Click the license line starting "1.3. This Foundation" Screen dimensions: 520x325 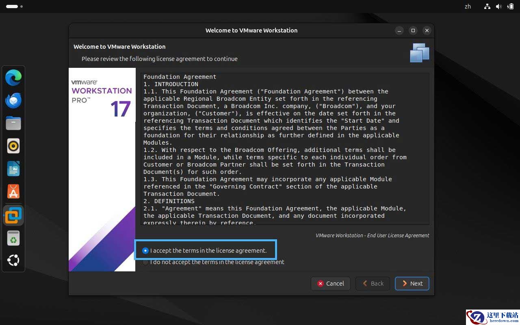[268, 179]
